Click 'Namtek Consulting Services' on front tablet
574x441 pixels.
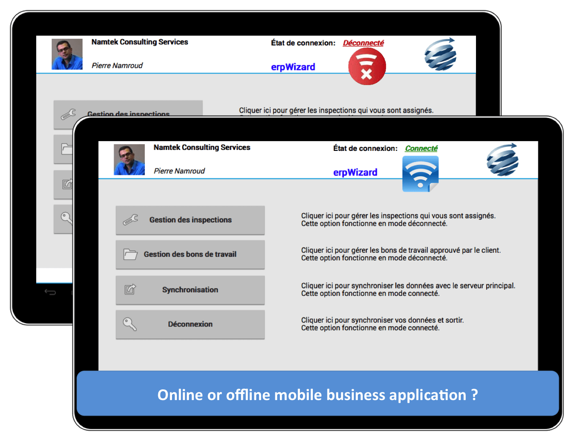pos(202,147)
